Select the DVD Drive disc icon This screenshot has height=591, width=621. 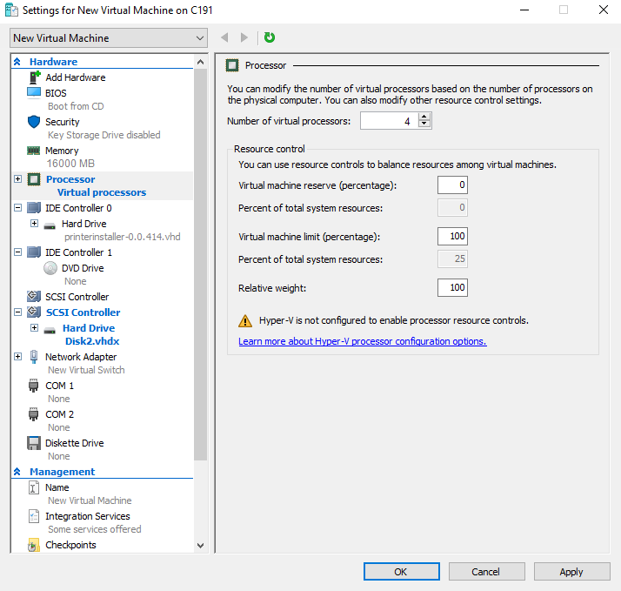[x=50, y=268]
